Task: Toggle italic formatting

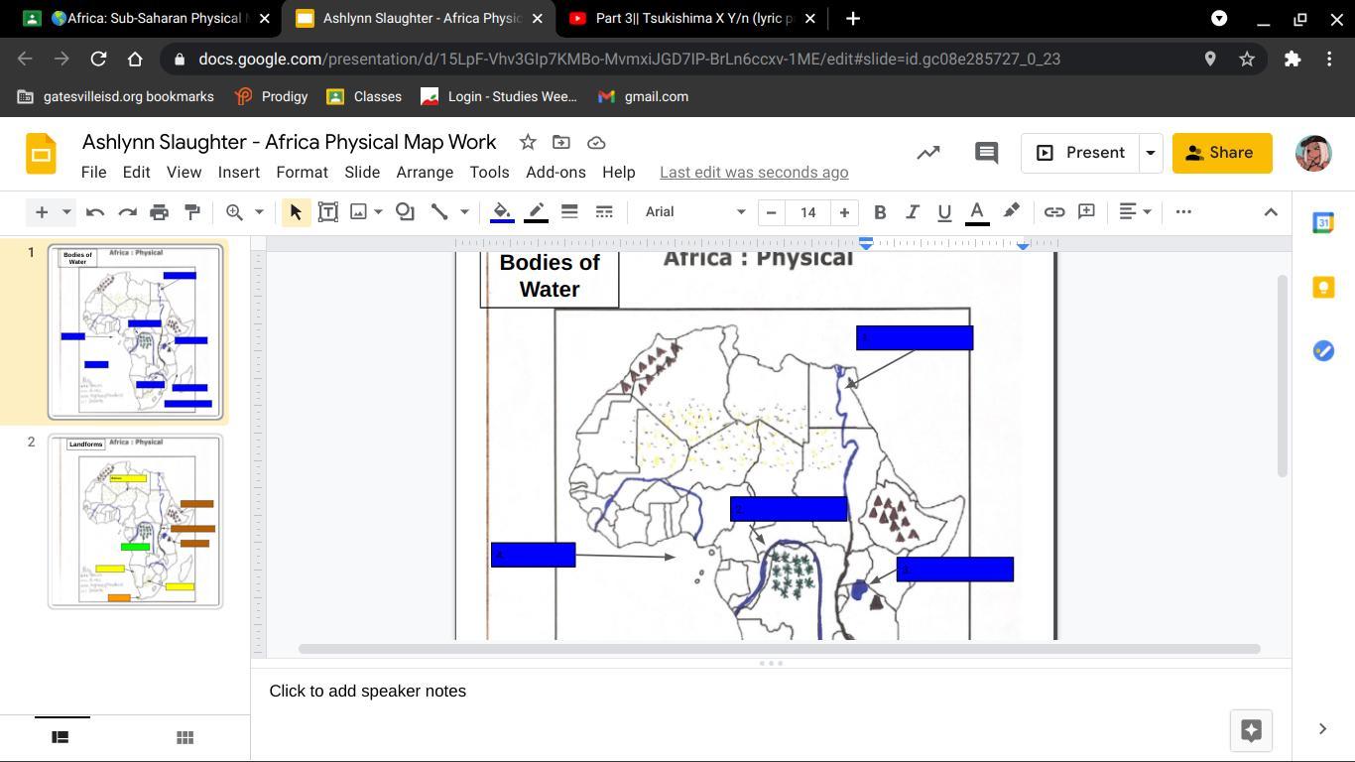Action: click(912, 211)
